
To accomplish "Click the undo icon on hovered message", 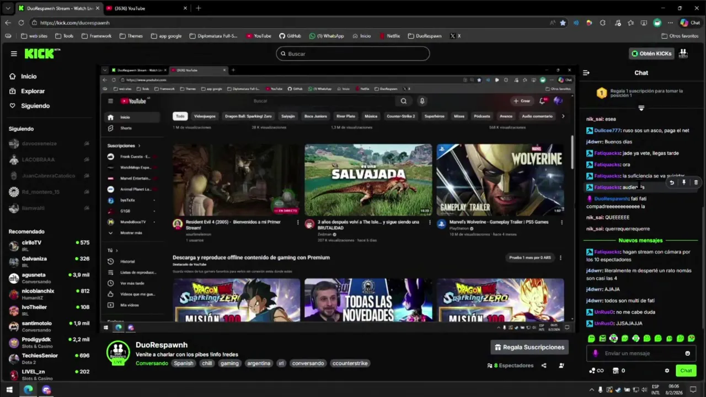I will tap(672, 183).
